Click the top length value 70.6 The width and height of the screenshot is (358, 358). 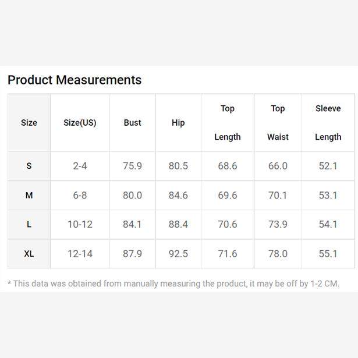click(227, 225)
